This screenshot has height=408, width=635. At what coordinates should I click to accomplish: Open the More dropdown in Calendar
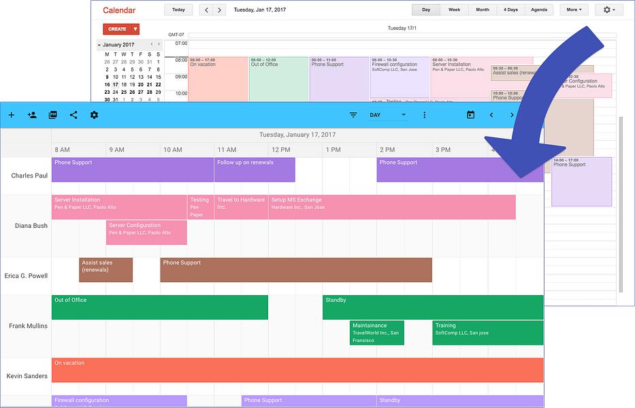(x=574, y=10)
